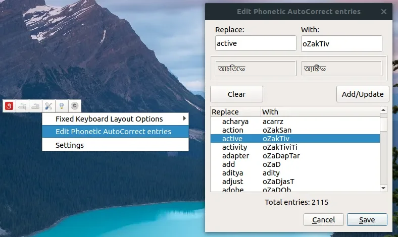Select the adobe entry row
This screenshot has width=398, height=237.
[295, 189]
